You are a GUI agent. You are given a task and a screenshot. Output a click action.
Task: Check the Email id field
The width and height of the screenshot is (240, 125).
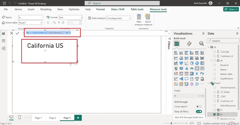pyautogui.click(x=214, y=65)
